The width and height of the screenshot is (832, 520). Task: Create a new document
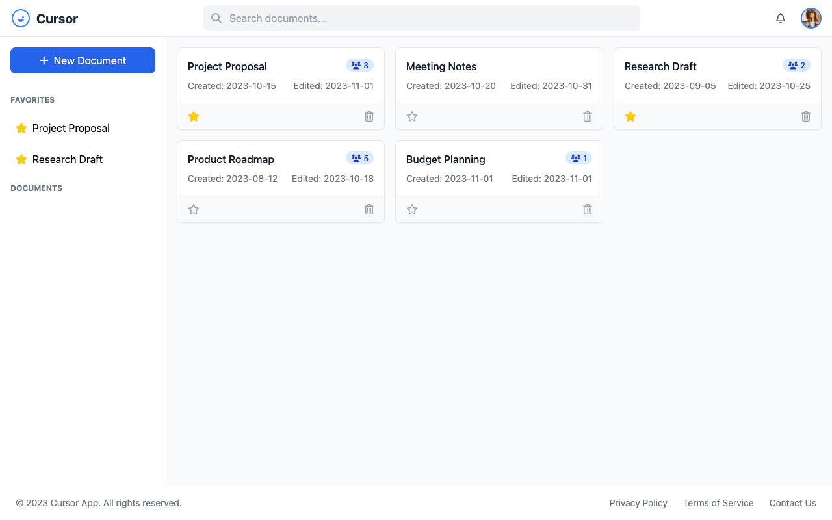pyautogui.click(x=83, y=60)
